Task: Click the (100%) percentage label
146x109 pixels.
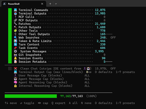Action: [x=91, y=96]
